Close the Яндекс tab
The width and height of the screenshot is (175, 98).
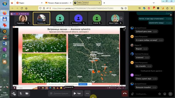click(x=42, y=3)
